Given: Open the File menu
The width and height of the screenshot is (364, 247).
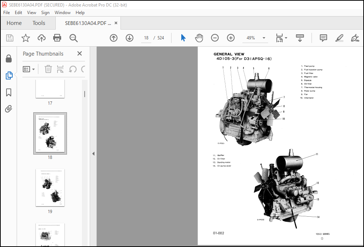Looking at the screenshot, I should click(7, 13).
